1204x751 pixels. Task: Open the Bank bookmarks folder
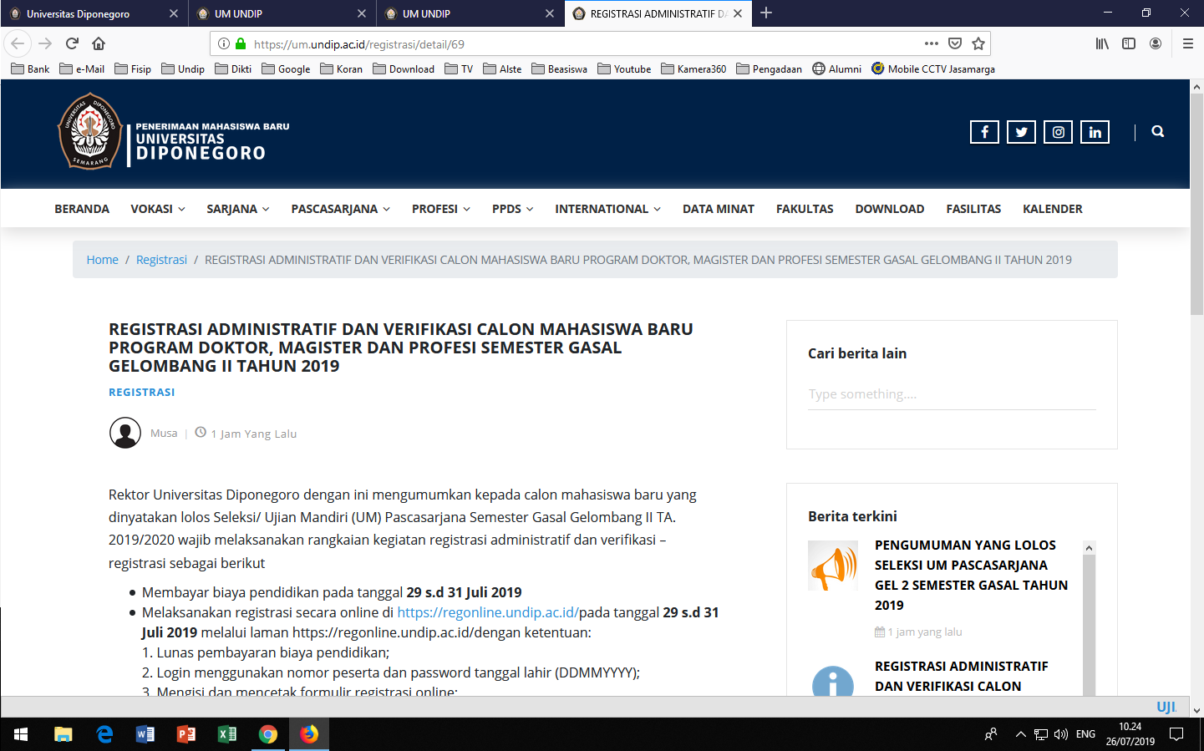(31, 69)
